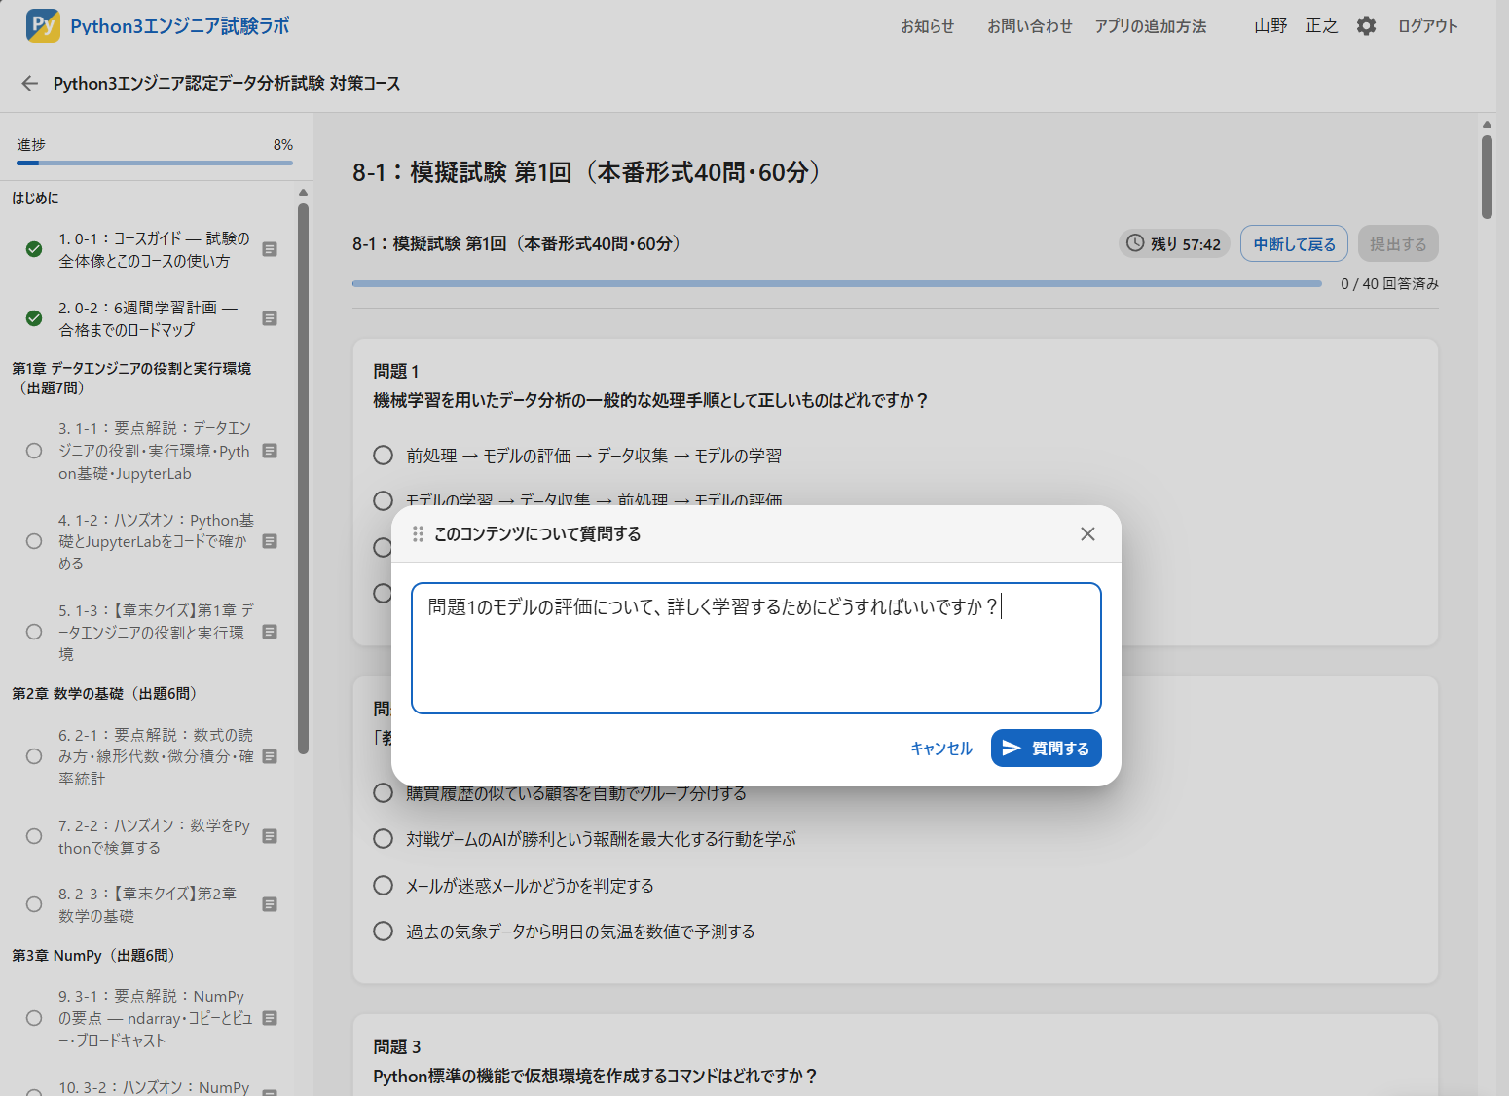Select answer 対戦ゲームのAIが勝利という報酬を最大化
Viewport: 1509px width, 1096px height.
tap(384, 839)
